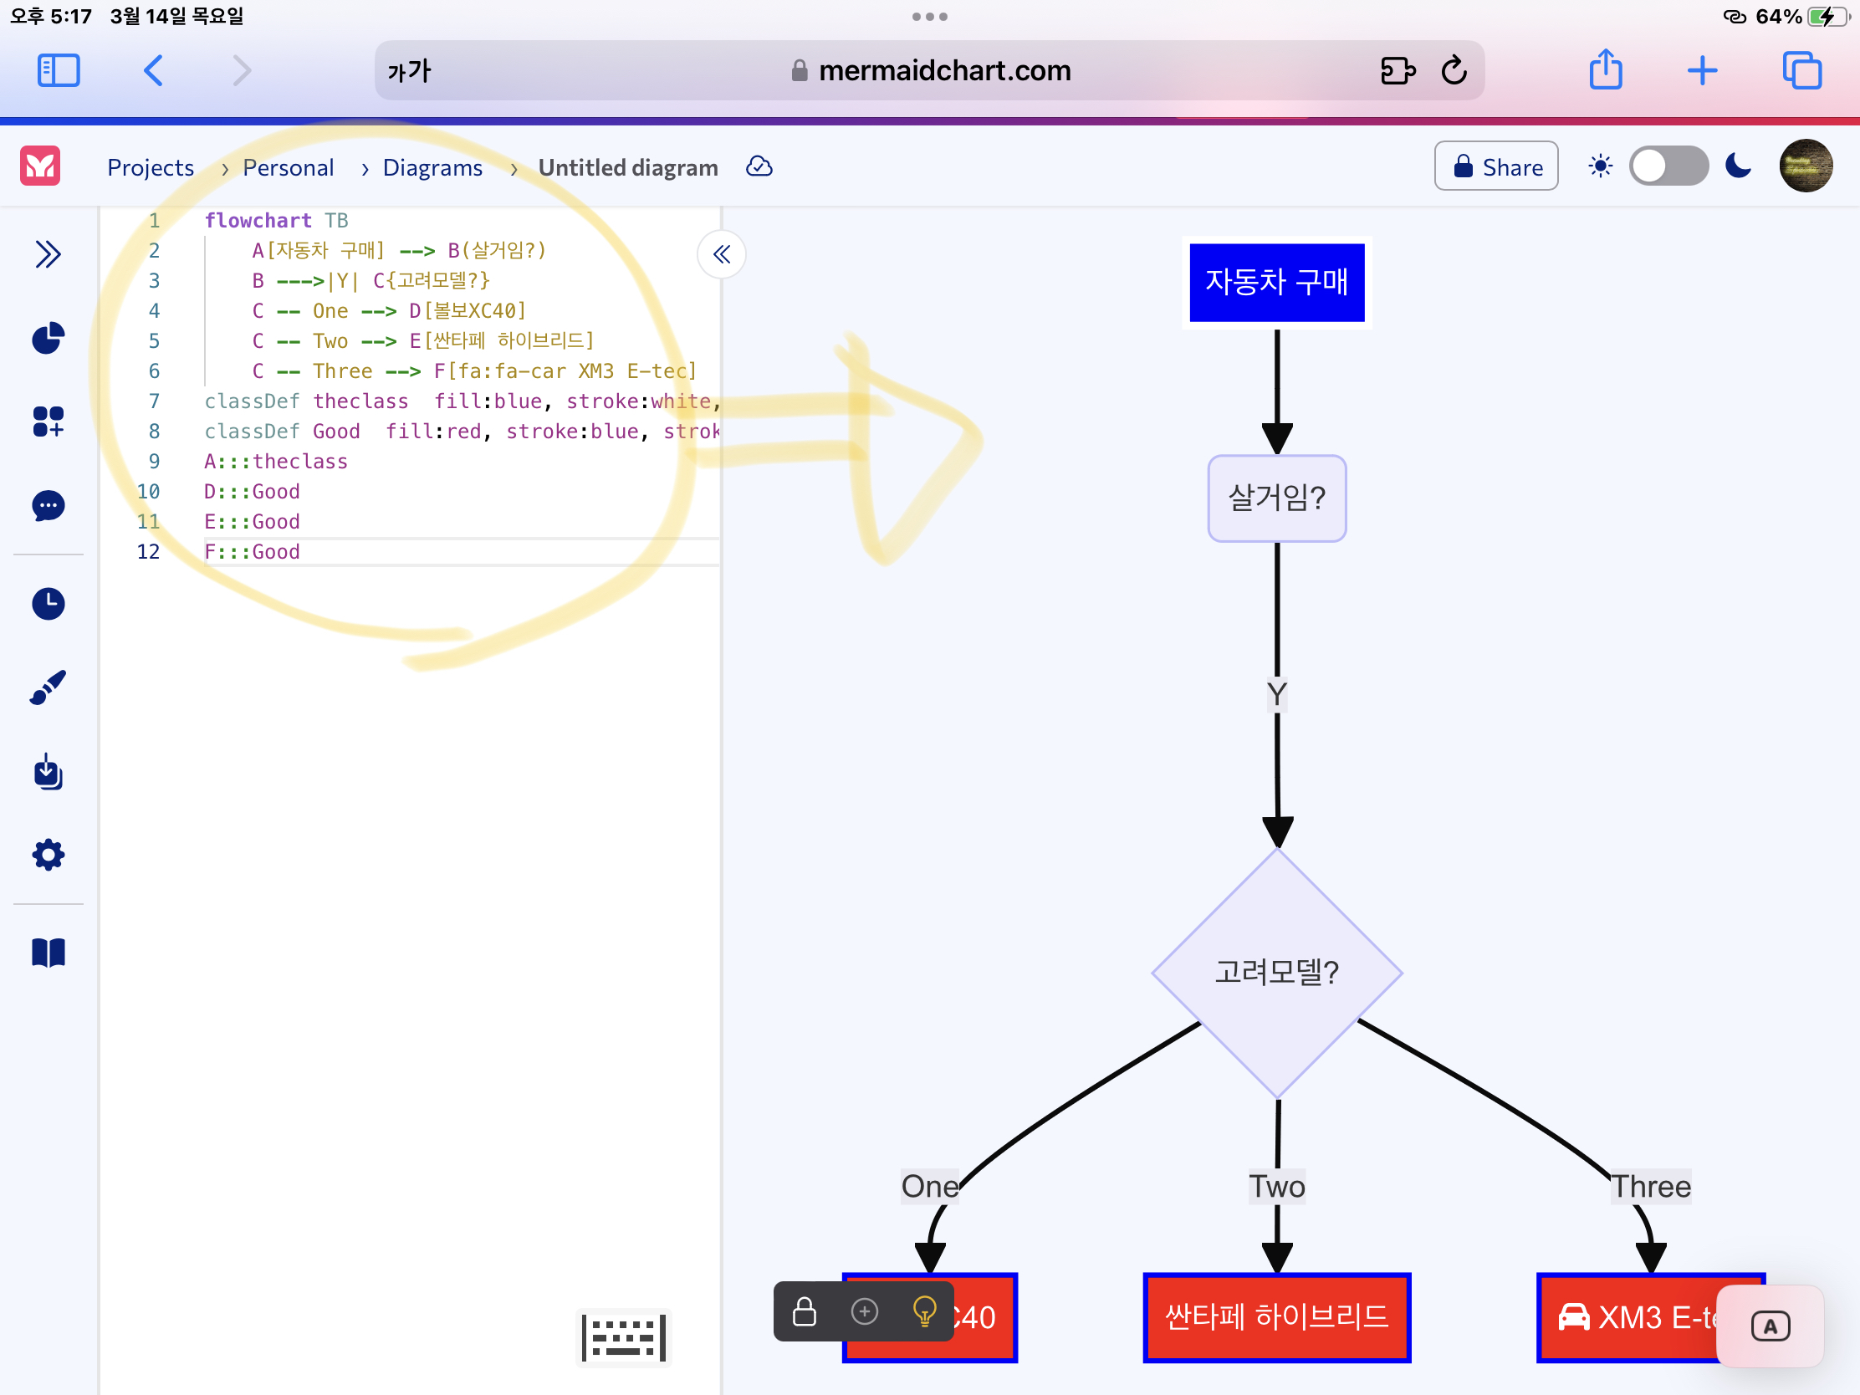Select the red 'XM3 E-tec' car node

[x=1650, y=1316]
